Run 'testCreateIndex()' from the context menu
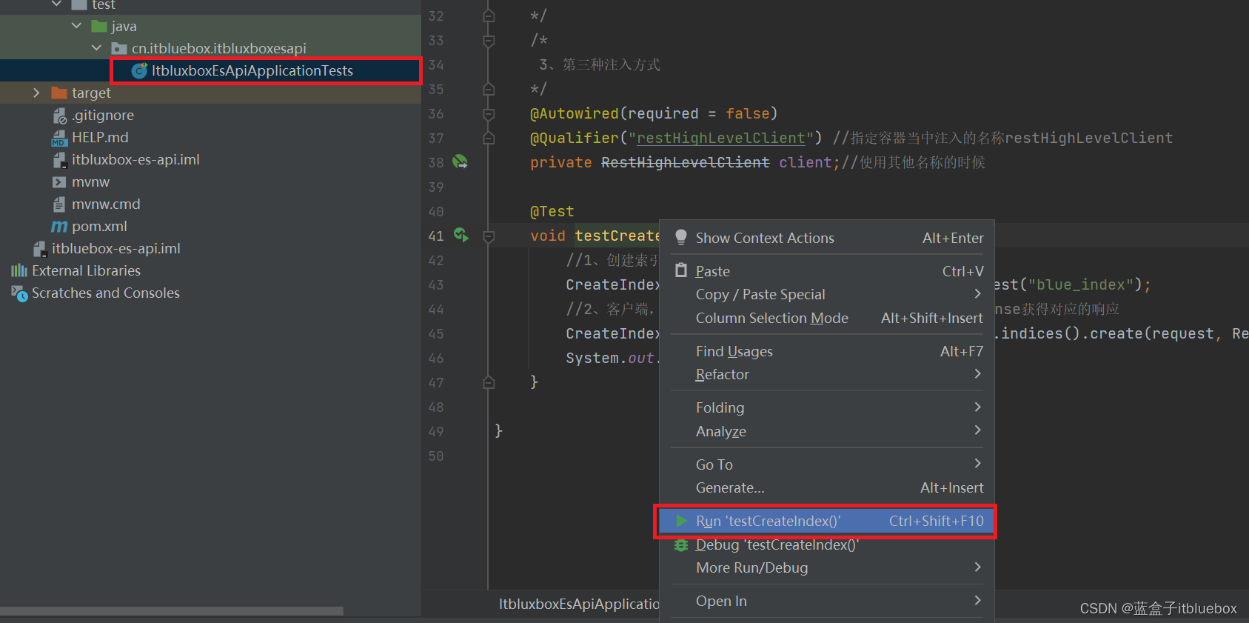Viewport: 1249px width, 623px height. (x=828, y=521)
